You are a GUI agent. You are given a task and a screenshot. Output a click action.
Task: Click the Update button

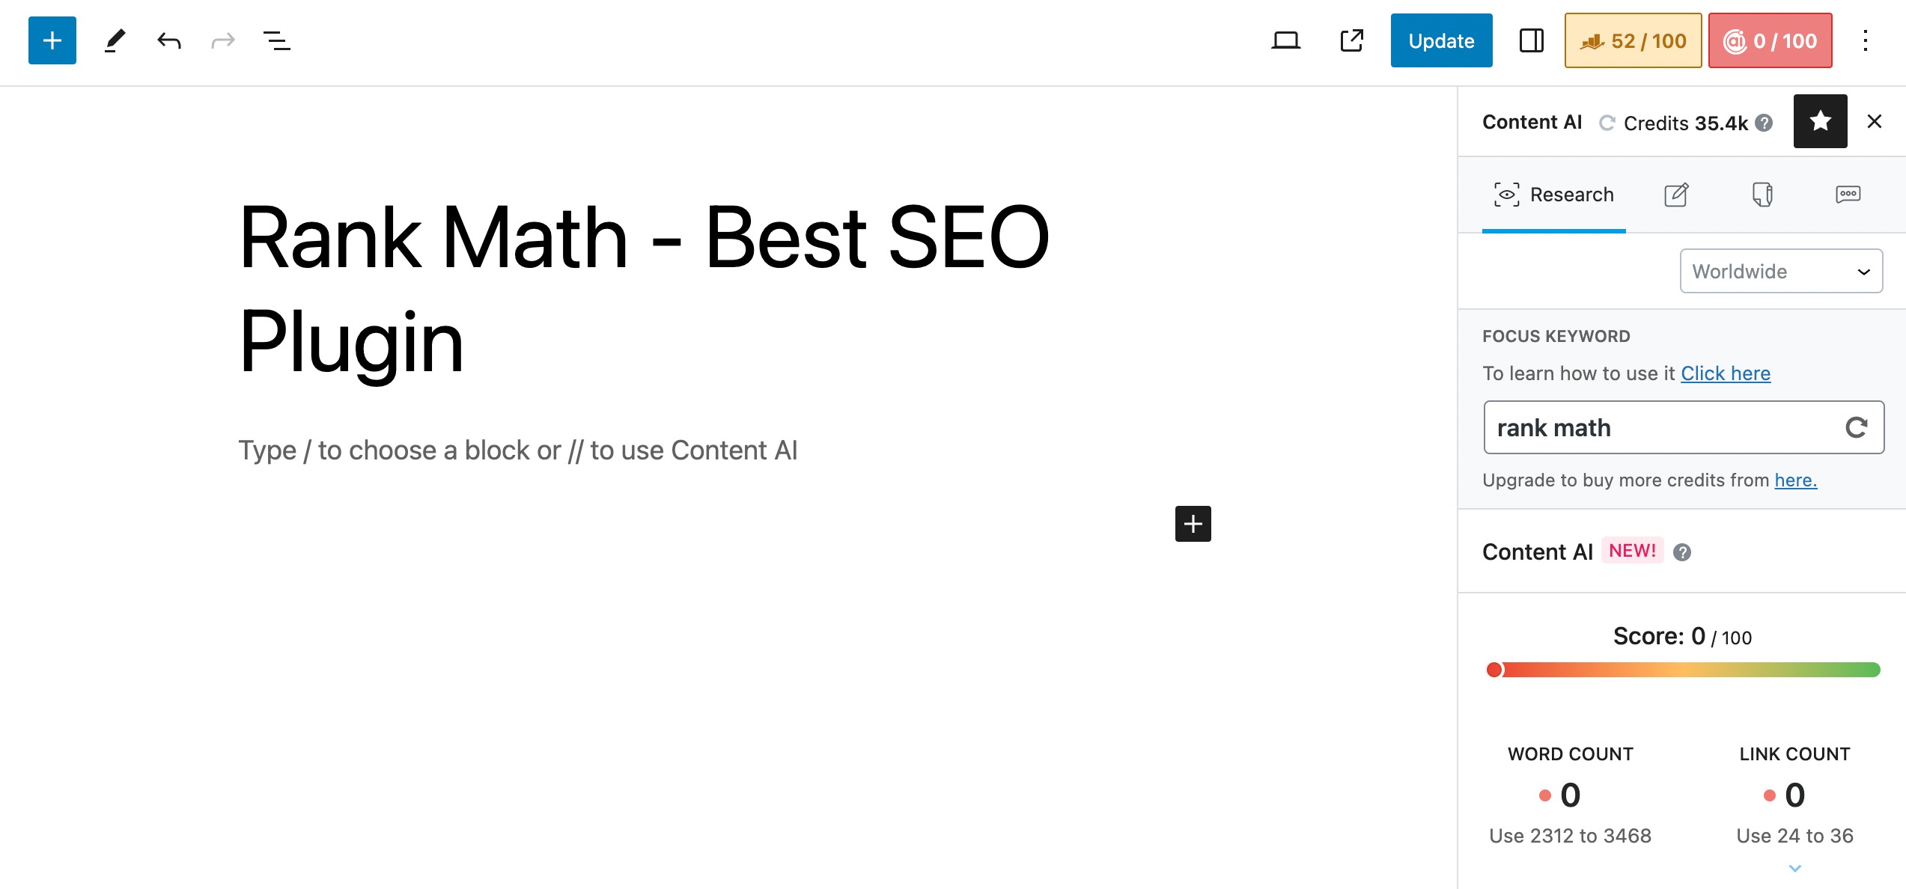click(1441, 40)
